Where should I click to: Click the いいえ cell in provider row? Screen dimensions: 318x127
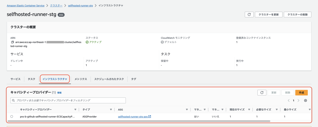click(215, 116)
